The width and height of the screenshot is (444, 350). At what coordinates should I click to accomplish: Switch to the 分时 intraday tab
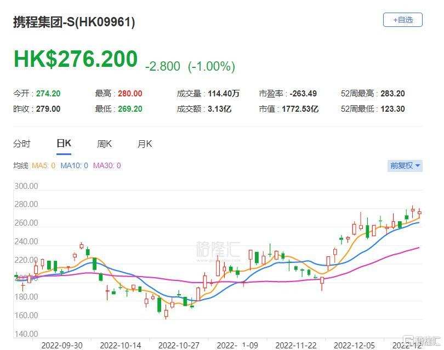click(22, 144)
